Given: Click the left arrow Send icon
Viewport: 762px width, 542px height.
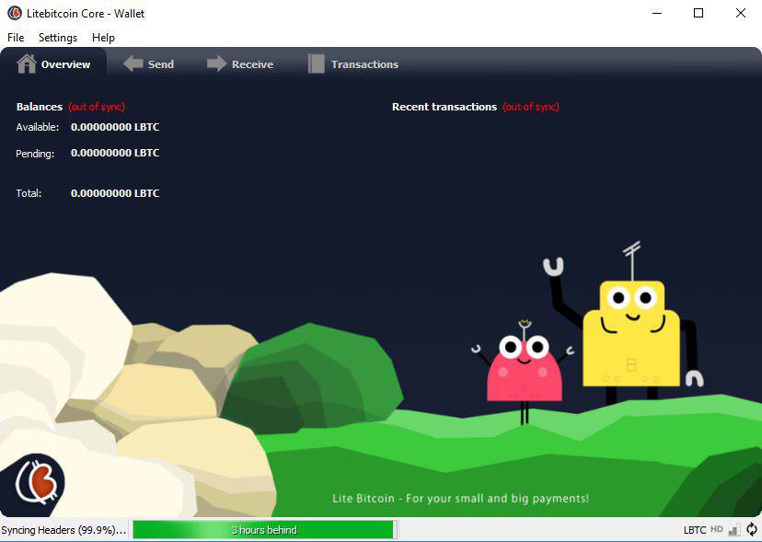Looking at the screenshot, I should 133,63.
